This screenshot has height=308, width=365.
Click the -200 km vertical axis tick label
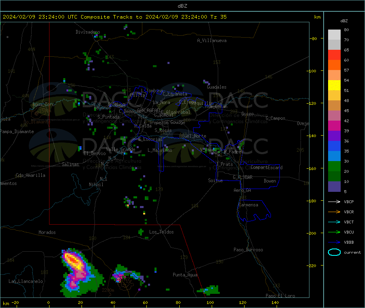(x=312, y=233)
